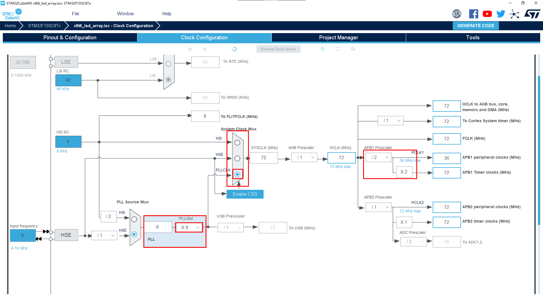Click the To FLITFCLK 8 value box
This screenshot has width=543, height=297.
(205, 116)
